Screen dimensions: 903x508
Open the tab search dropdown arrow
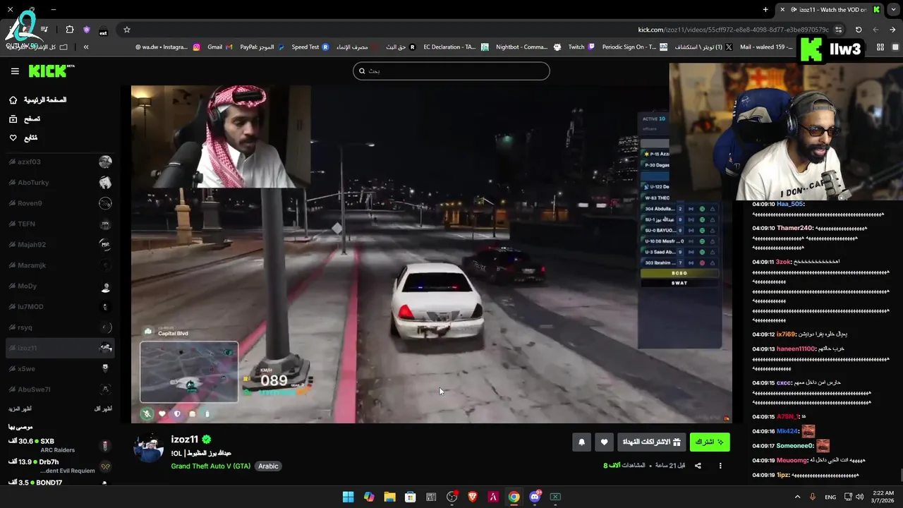(x=893, y=10)
